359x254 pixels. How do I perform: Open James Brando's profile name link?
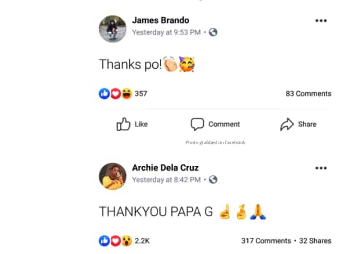coord(161,20)
